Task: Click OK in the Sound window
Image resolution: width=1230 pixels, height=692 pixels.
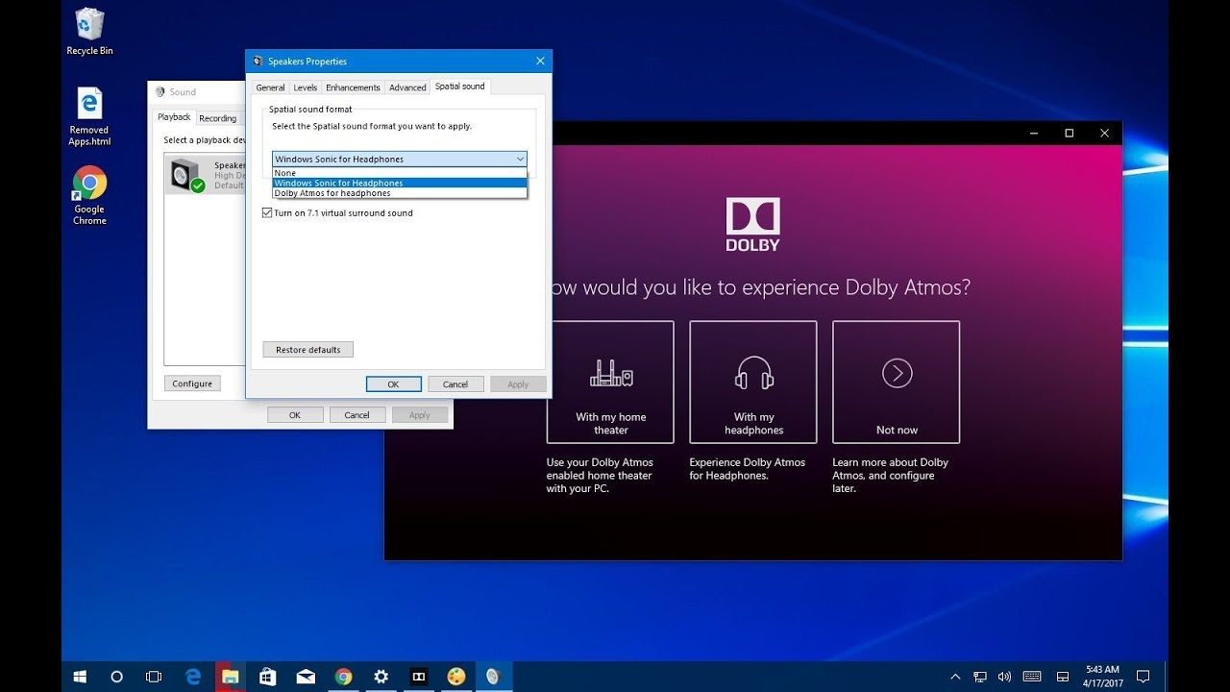Action: click(295, 415)
